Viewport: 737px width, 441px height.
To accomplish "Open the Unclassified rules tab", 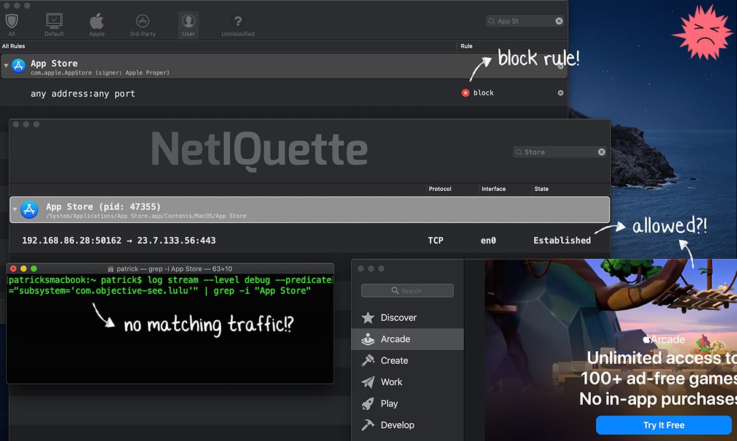I will (x=238, y=25).
